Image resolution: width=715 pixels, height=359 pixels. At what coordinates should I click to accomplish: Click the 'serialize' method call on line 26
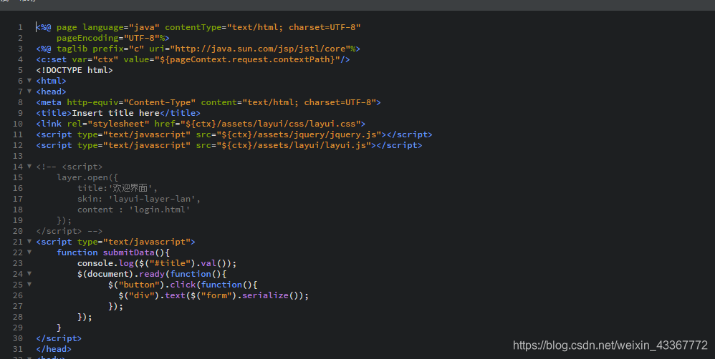tap(265, 296)
